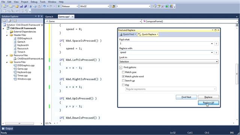Click the Find in Files toolbar icon

pos(113,6)
